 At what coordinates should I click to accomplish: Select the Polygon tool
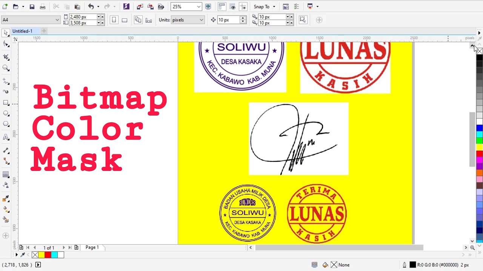[x=6, y=124]
